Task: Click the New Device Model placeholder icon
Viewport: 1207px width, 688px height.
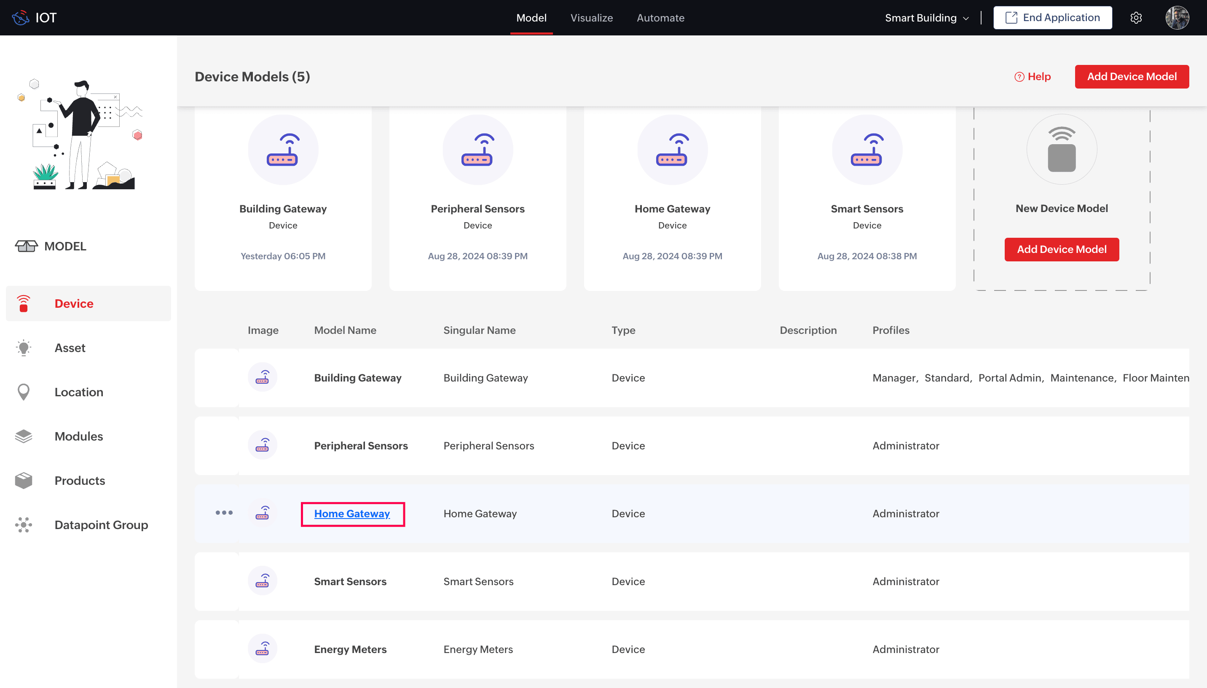Action: [1061, 150]
